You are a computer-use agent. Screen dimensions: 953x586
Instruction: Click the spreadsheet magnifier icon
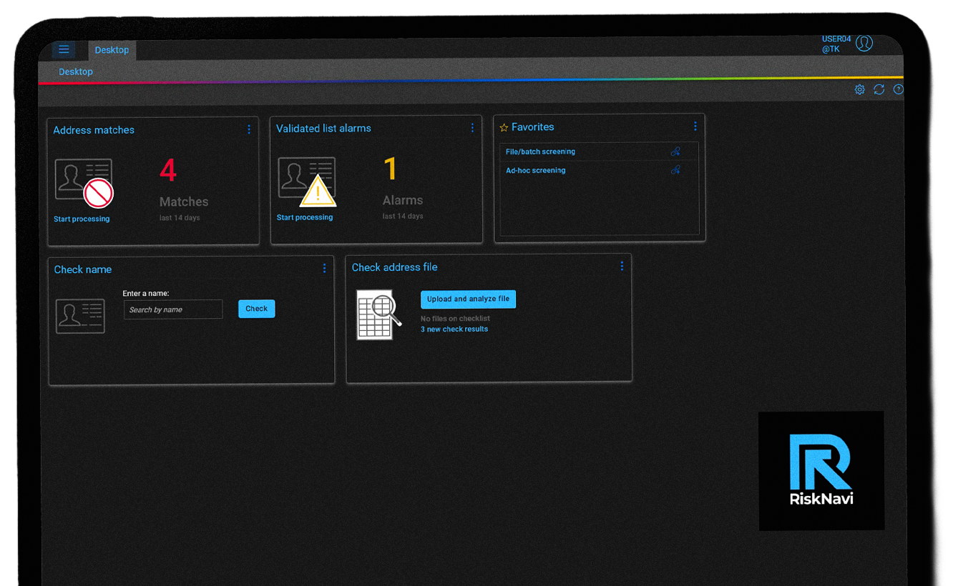(379, 314)
